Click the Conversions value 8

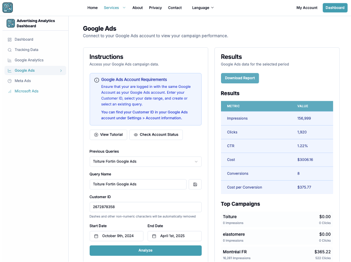tap(298, 173)
